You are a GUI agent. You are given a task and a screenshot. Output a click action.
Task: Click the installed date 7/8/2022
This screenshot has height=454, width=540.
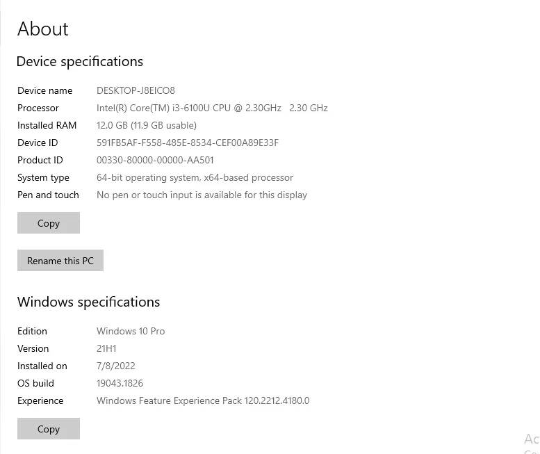116,366
